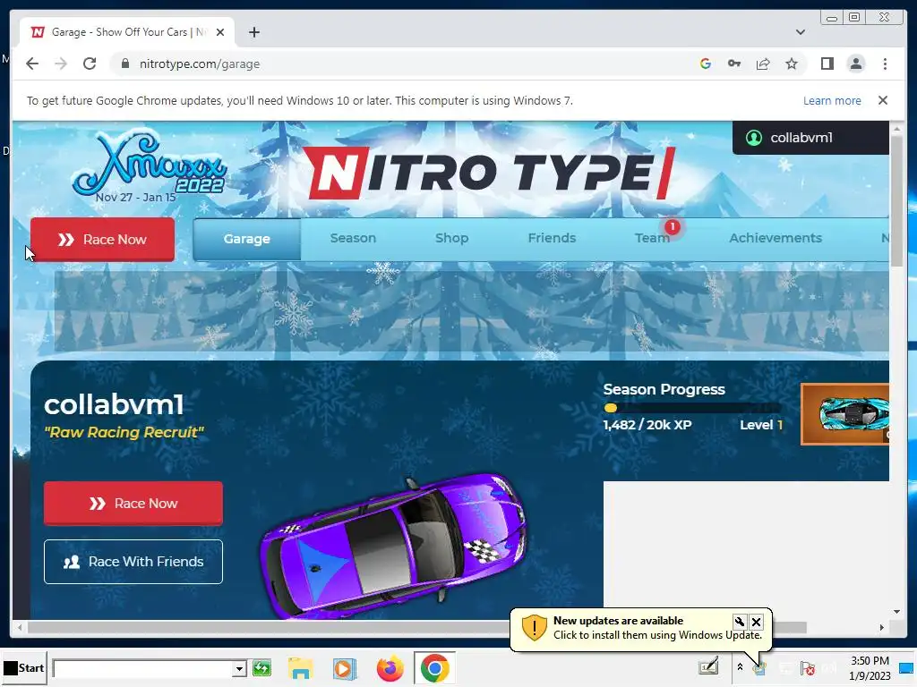Screen dimensions: 917x687
Task: Open File Explorer from taskbar
Action: click(x=301, y=668)
